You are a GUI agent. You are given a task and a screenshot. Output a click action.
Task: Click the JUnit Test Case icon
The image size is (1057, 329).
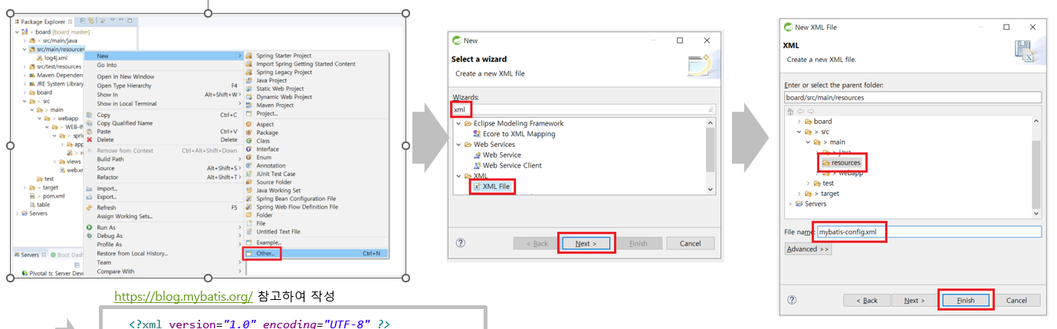point(249,174)
